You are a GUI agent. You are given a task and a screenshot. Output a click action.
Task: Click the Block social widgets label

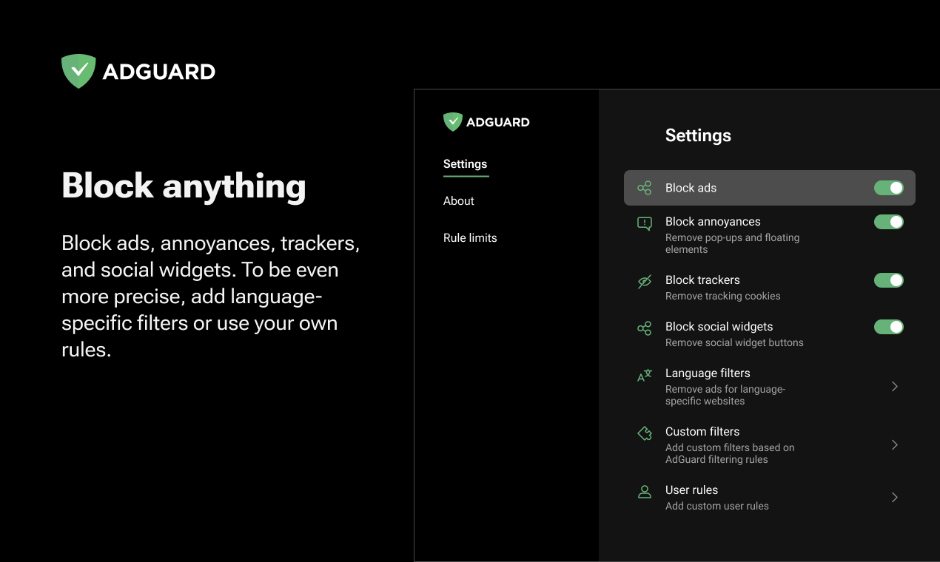point(719,327)
